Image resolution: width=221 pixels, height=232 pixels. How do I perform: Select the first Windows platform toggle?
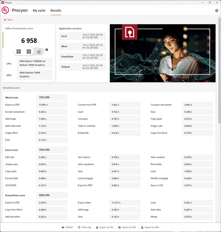[19, 52]
